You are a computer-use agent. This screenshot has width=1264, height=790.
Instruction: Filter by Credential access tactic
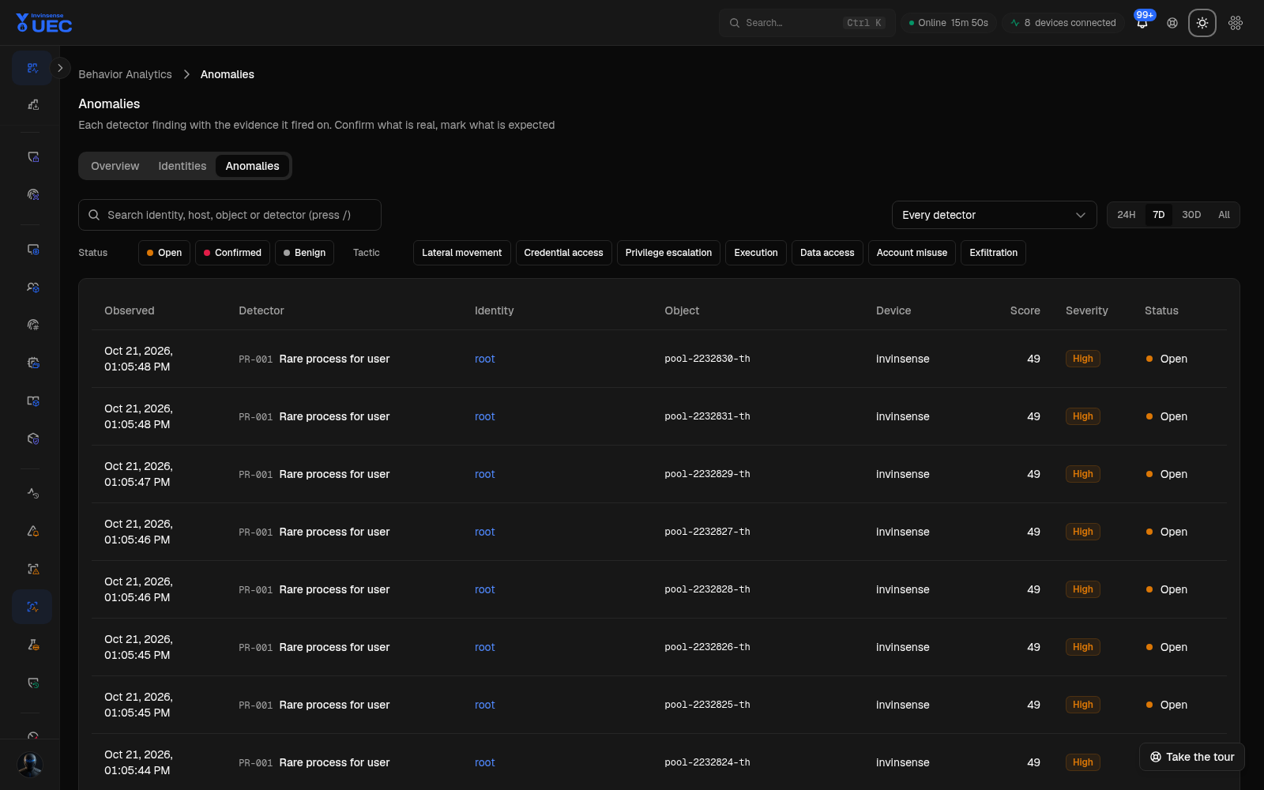pyautogui.click(x=563, y=253)
